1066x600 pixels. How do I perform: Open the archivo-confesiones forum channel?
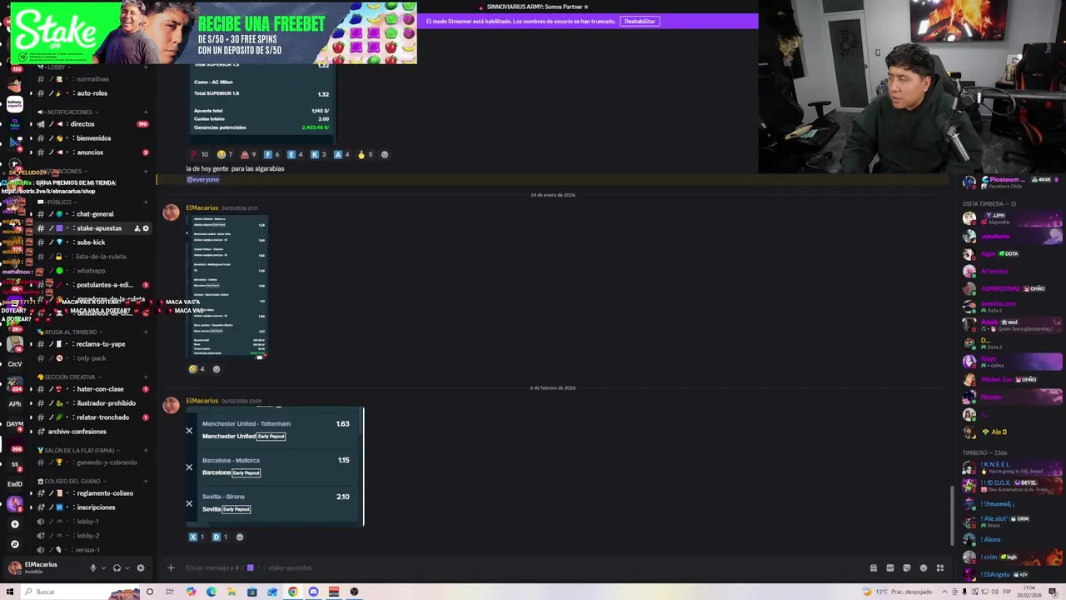(x=92, y=432)
